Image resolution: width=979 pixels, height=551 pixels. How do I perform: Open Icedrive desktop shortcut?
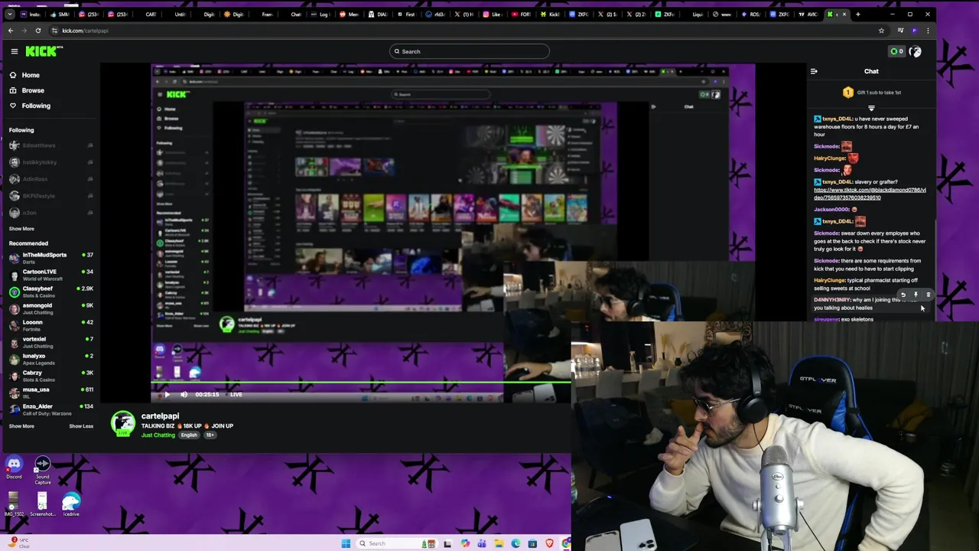(x=71, y=504)
